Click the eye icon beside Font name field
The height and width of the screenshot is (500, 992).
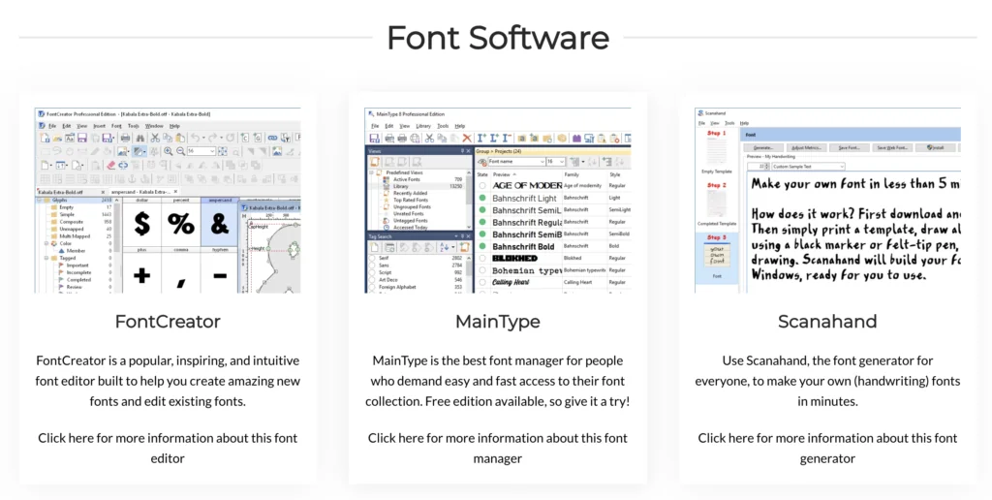482,162
